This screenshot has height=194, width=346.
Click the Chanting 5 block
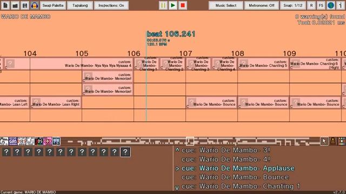pyautogui.click(x=263, y=64)
